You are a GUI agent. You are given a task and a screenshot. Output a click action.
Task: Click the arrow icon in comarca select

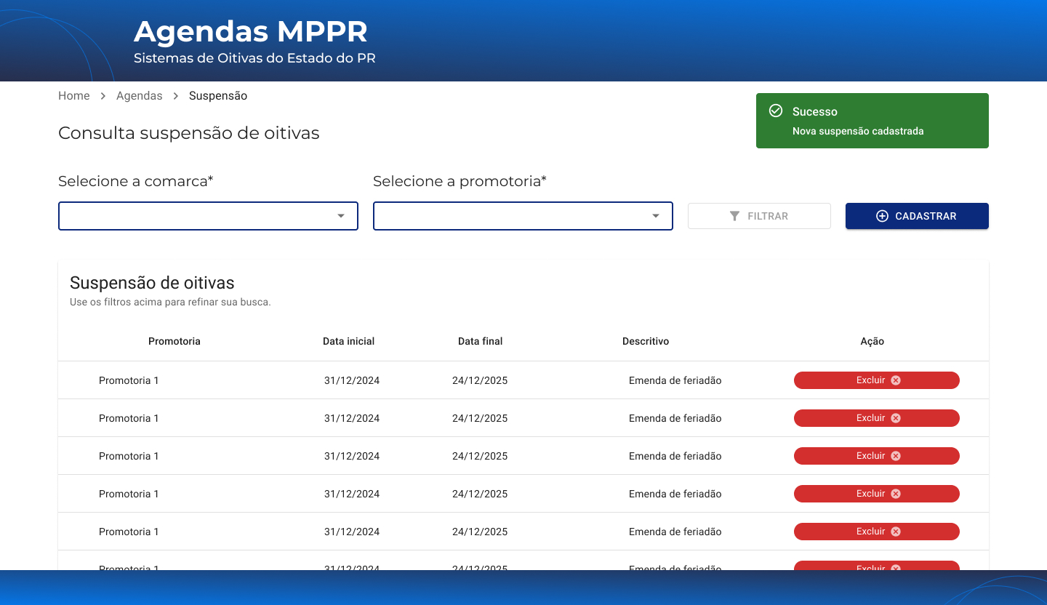(x=341, y=216)
